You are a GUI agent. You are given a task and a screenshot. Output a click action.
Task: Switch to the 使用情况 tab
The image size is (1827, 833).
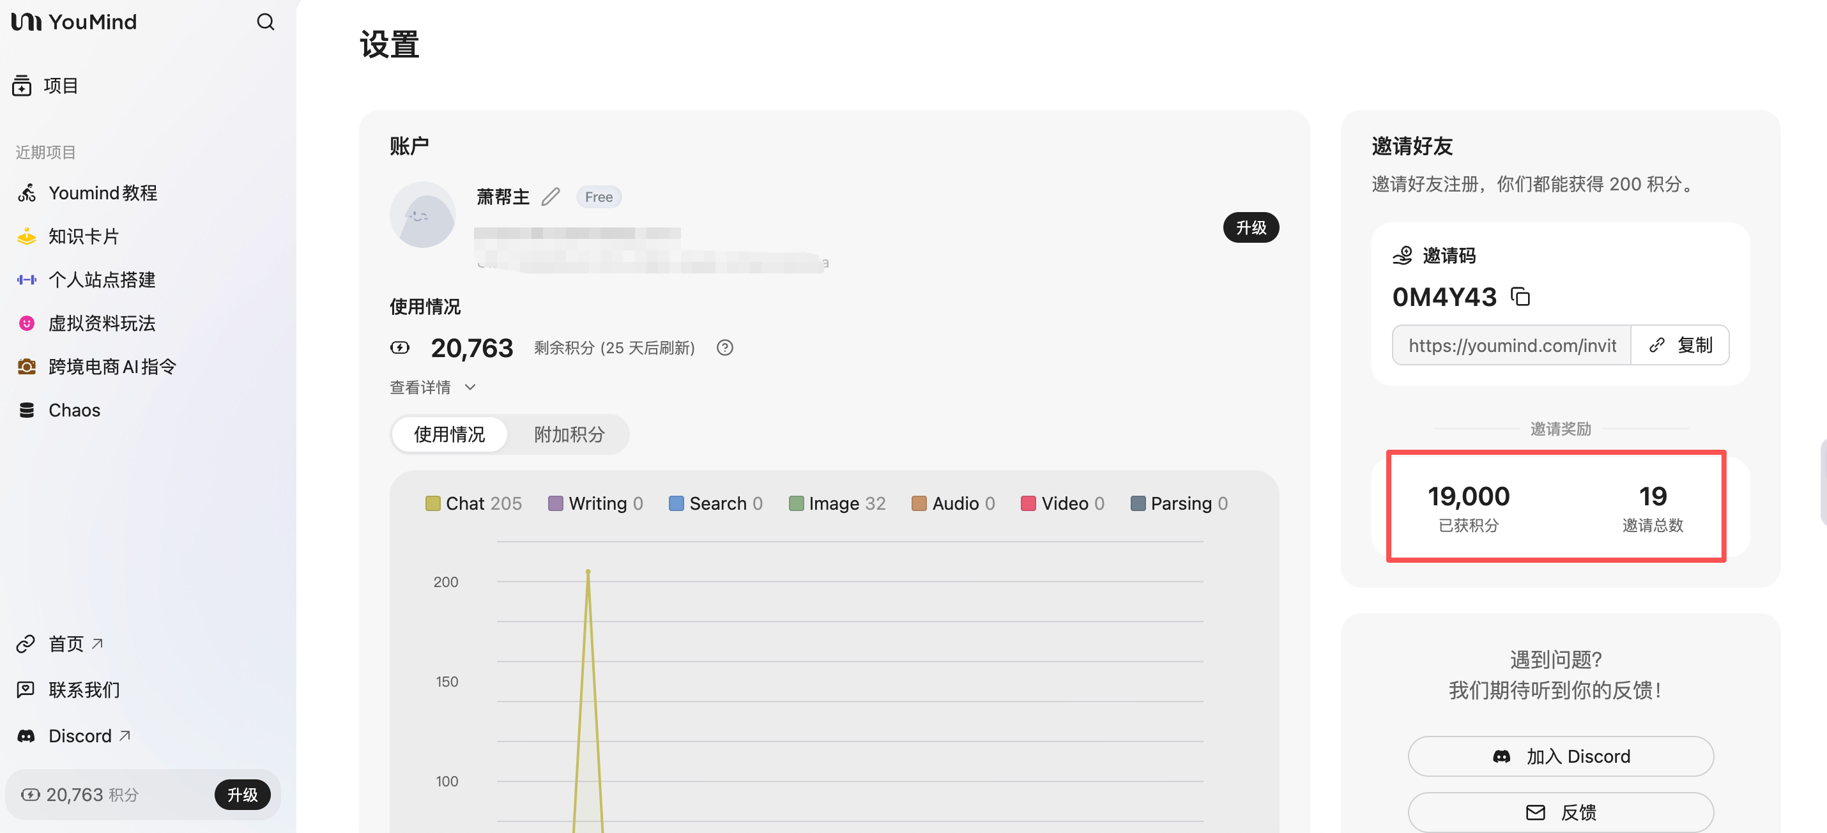coord(449,434)
